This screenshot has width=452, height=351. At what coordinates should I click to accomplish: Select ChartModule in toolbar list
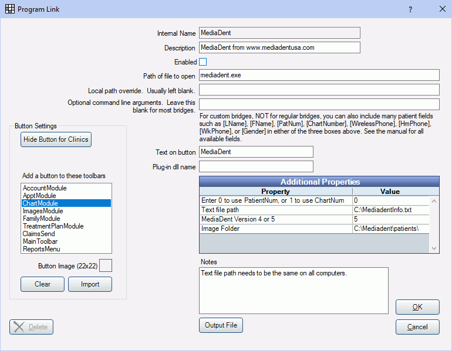point(66,203)
